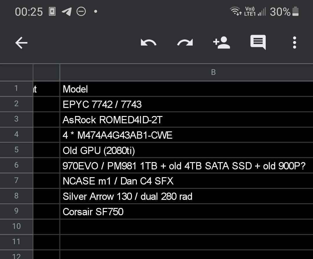Undo the last edit
The height and width of the screenshot is (259, 313).
[x=148, y=43]
